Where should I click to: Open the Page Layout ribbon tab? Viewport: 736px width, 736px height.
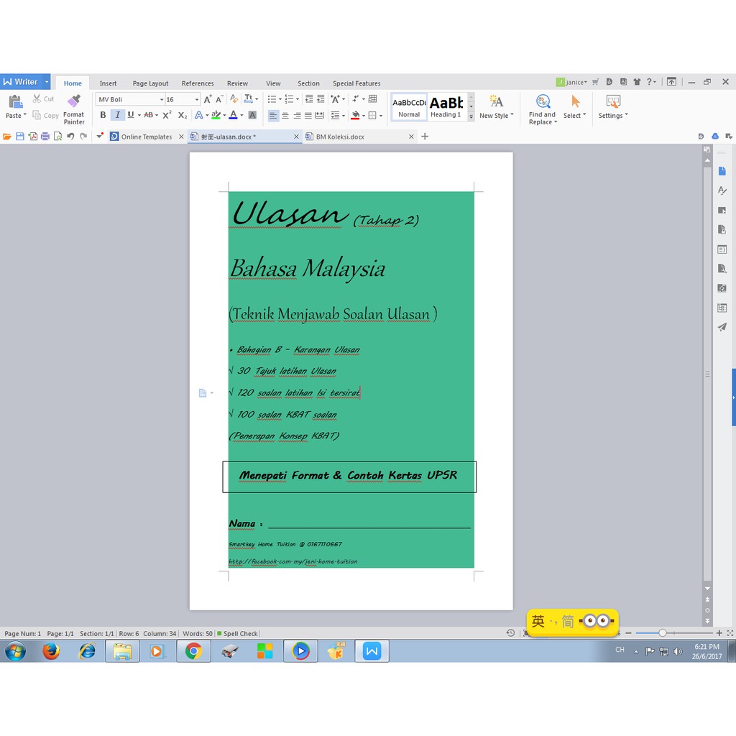point(150,83)
